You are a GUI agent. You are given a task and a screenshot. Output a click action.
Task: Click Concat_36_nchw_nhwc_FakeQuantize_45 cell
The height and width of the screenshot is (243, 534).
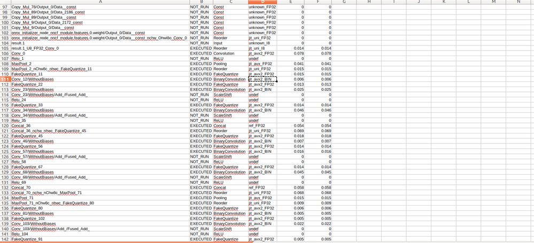[x=100, y=131]
